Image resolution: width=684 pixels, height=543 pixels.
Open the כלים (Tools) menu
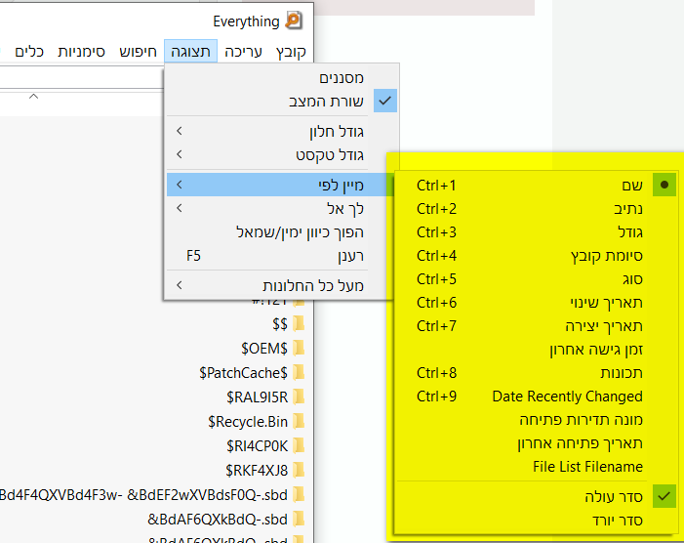point(29,52)
